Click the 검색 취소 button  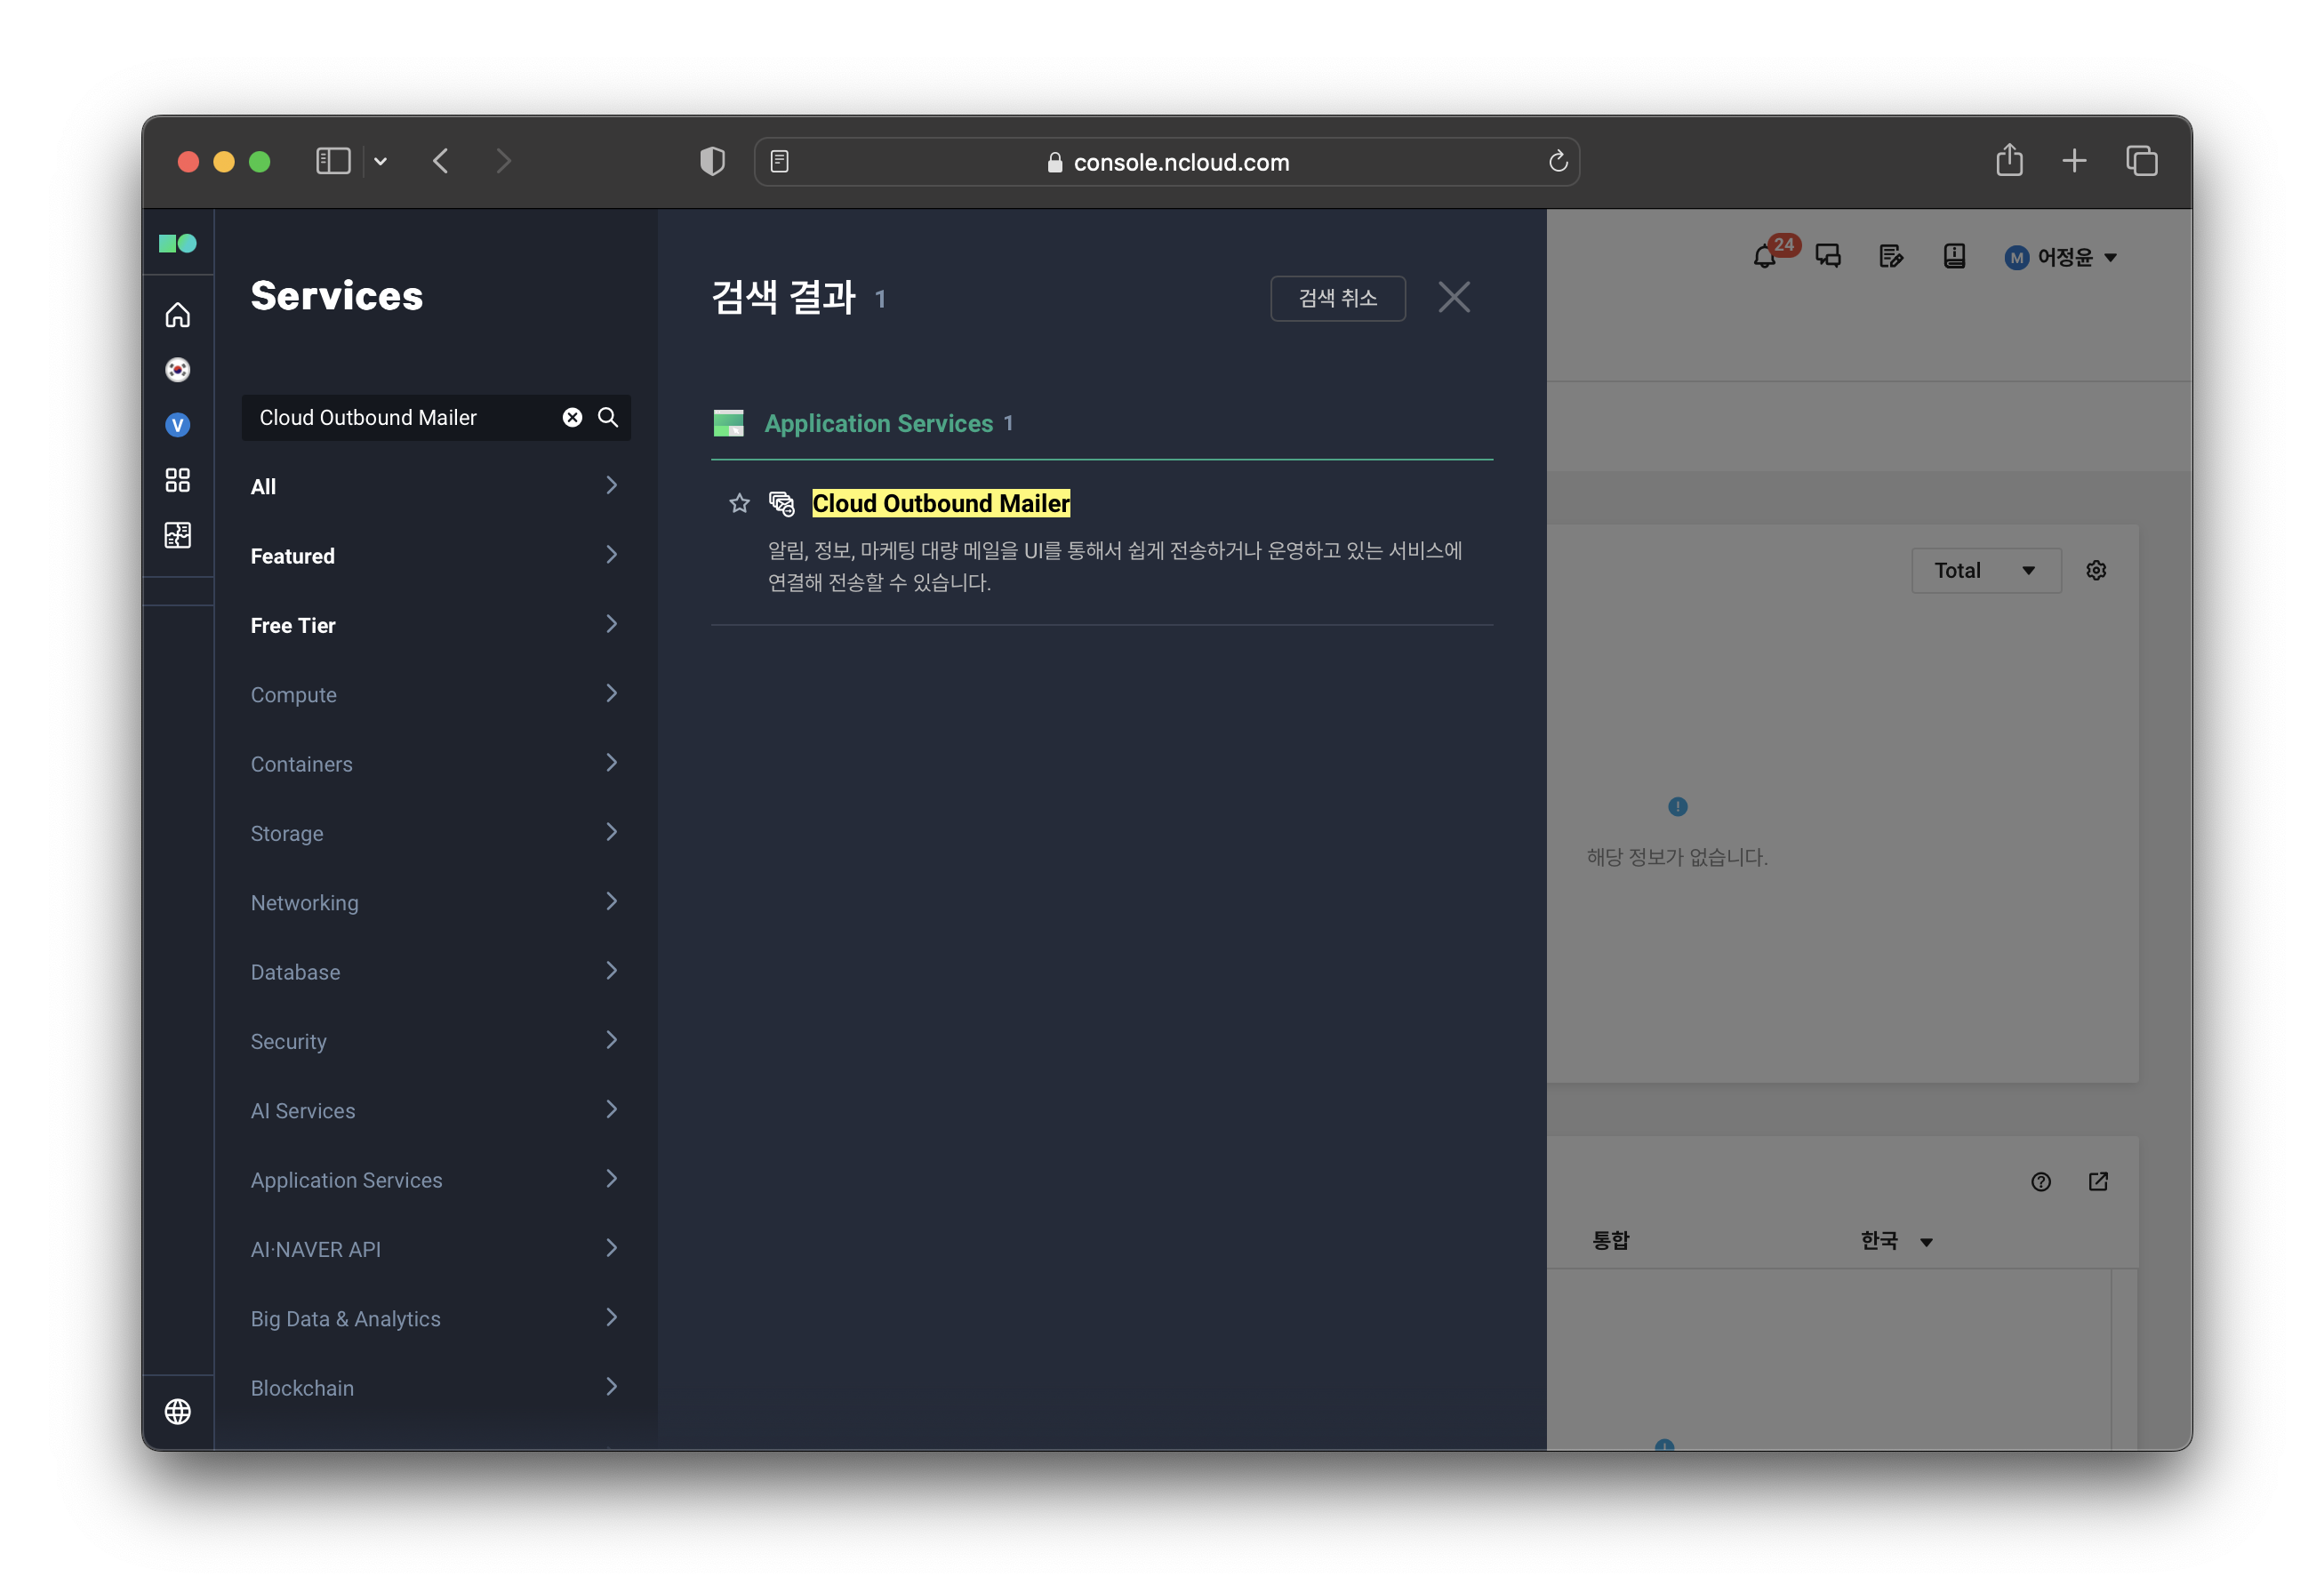[x=1337, y=298]
